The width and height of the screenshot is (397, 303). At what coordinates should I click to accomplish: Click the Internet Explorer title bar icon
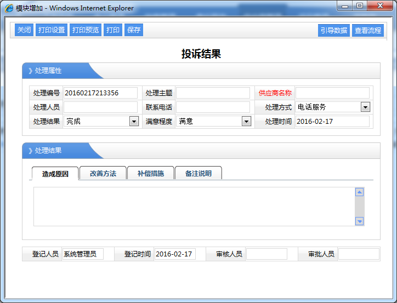tap(9, 8)
